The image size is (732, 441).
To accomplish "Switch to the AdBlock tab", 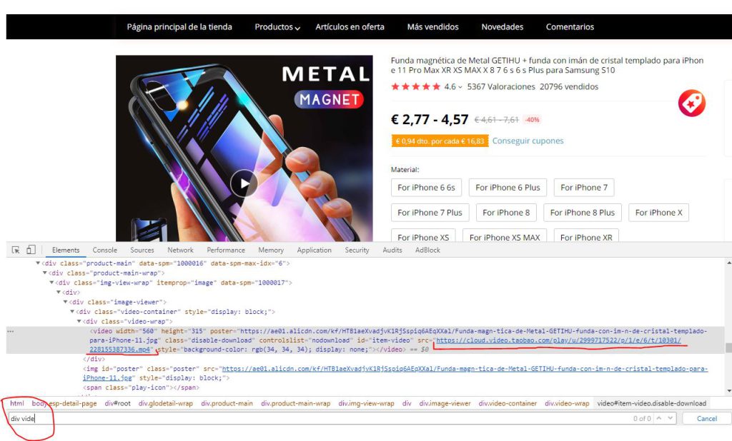I will click(427, 250).
